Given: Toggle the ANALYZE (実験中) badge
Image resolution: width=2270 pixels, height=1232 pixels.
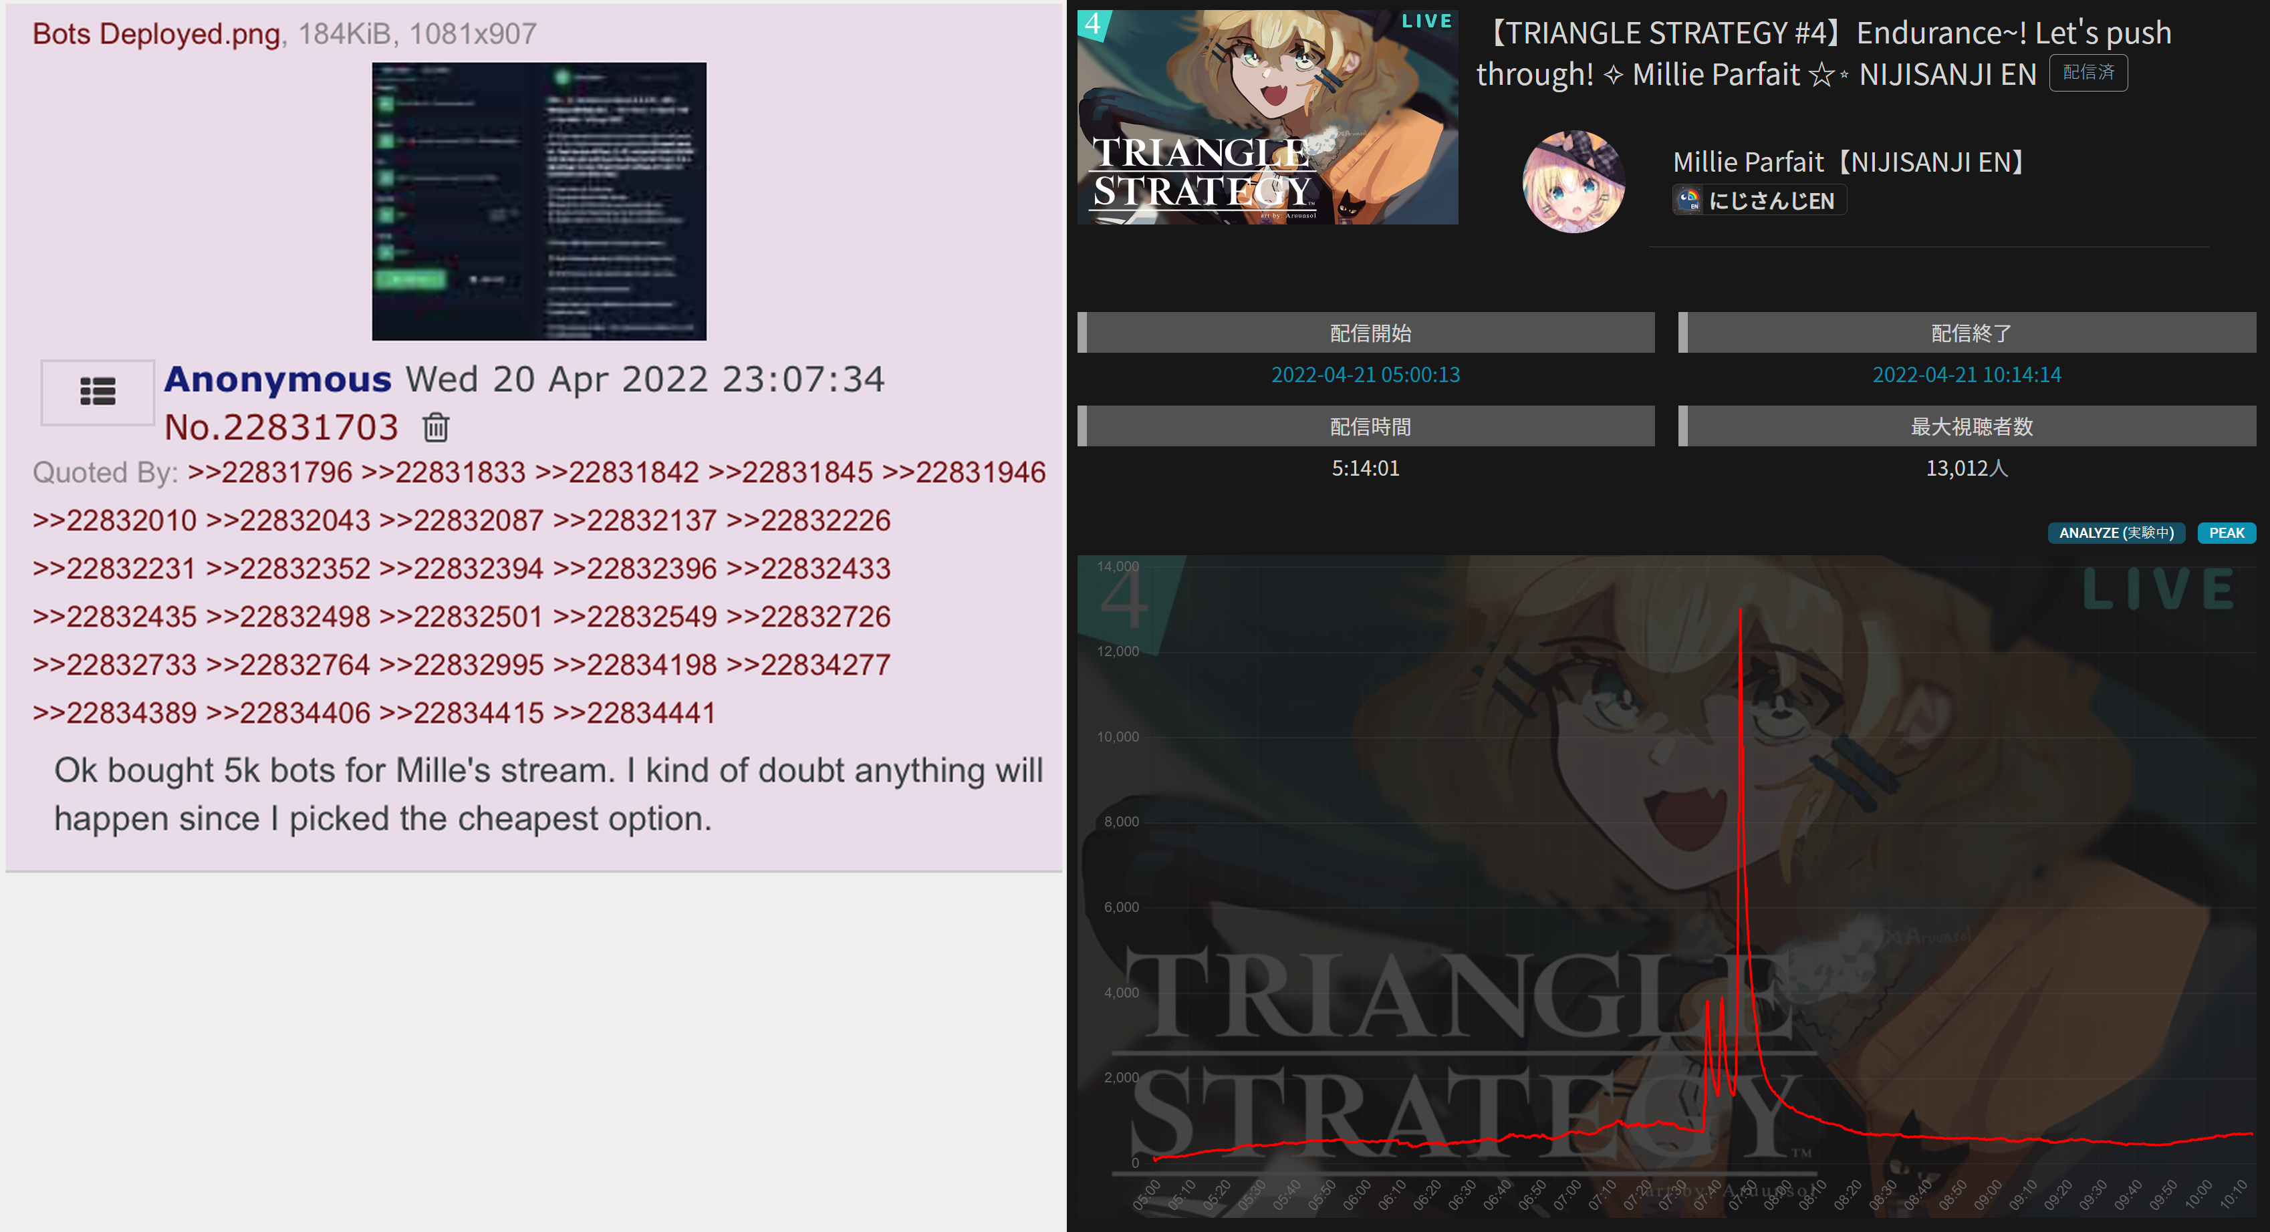Looking at the screenshot, I should click(2116, 532).
